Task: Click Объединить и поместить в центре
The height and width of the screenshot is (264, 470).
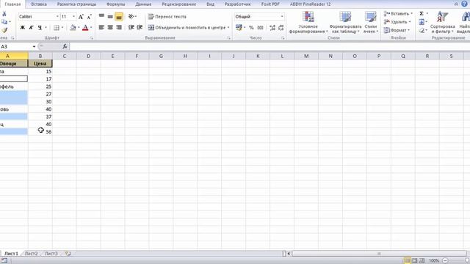Action: tap(187, 28)
